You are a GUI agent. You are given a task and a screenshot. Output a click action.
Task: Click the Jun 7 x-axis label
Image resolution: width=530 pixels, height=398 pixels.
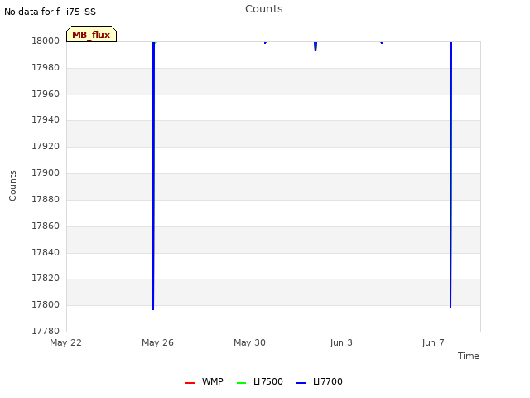tap(433, 342)
